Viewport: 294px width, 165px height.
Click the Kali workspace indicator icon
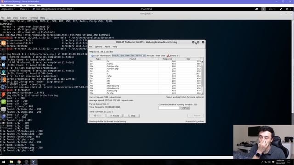click(x=263, y=9)
